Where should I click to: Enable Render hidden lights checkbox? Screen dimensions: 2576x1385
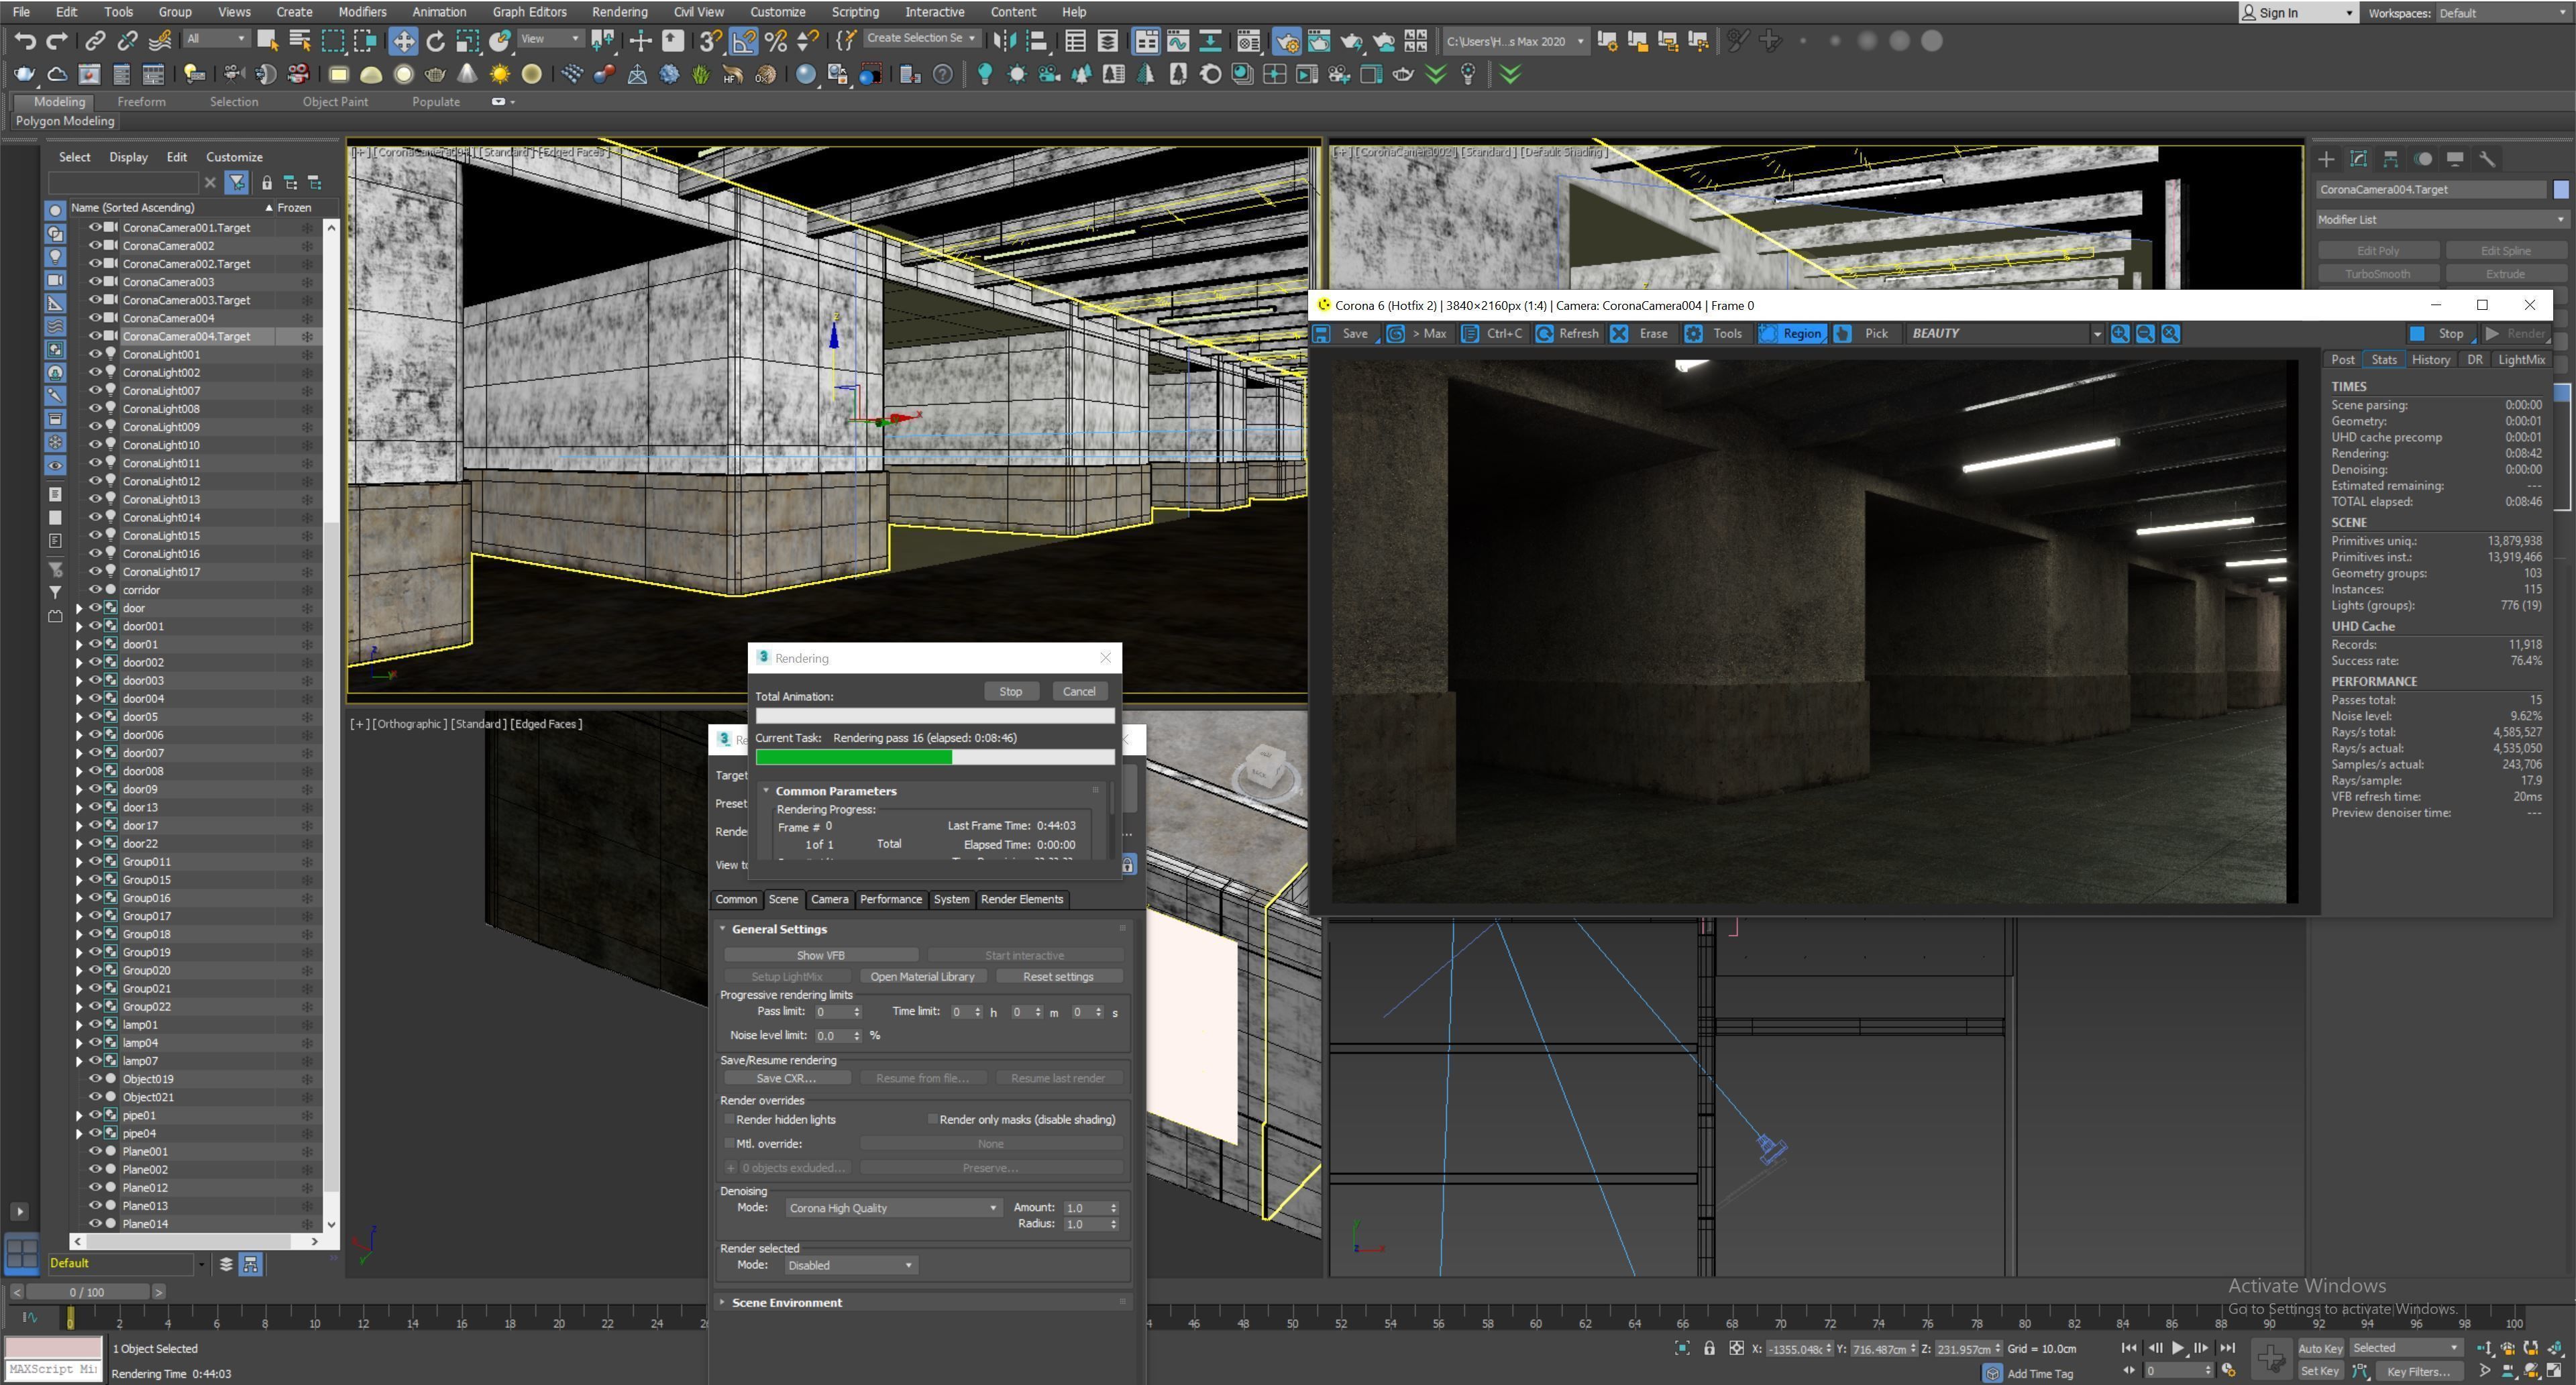coord(730,1119)
